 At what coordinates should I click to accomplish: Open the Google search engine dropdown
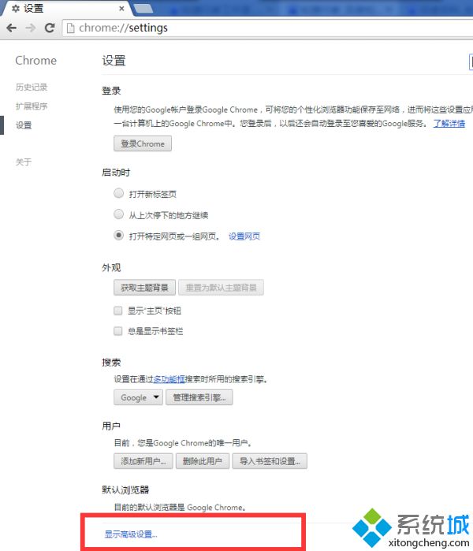(139, 397)
